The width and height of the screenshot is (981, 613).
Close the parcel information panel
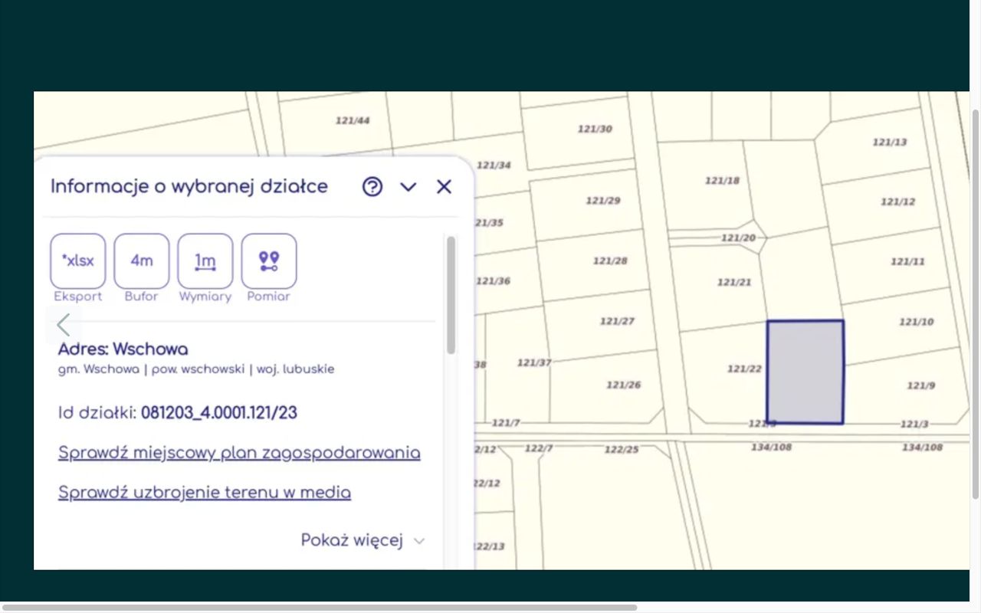pyautogui.click(x=444, y=186)
